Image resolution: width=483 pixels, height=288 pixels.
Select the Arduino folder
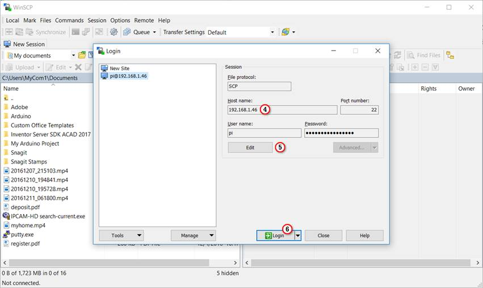click(x=20, y=116)
